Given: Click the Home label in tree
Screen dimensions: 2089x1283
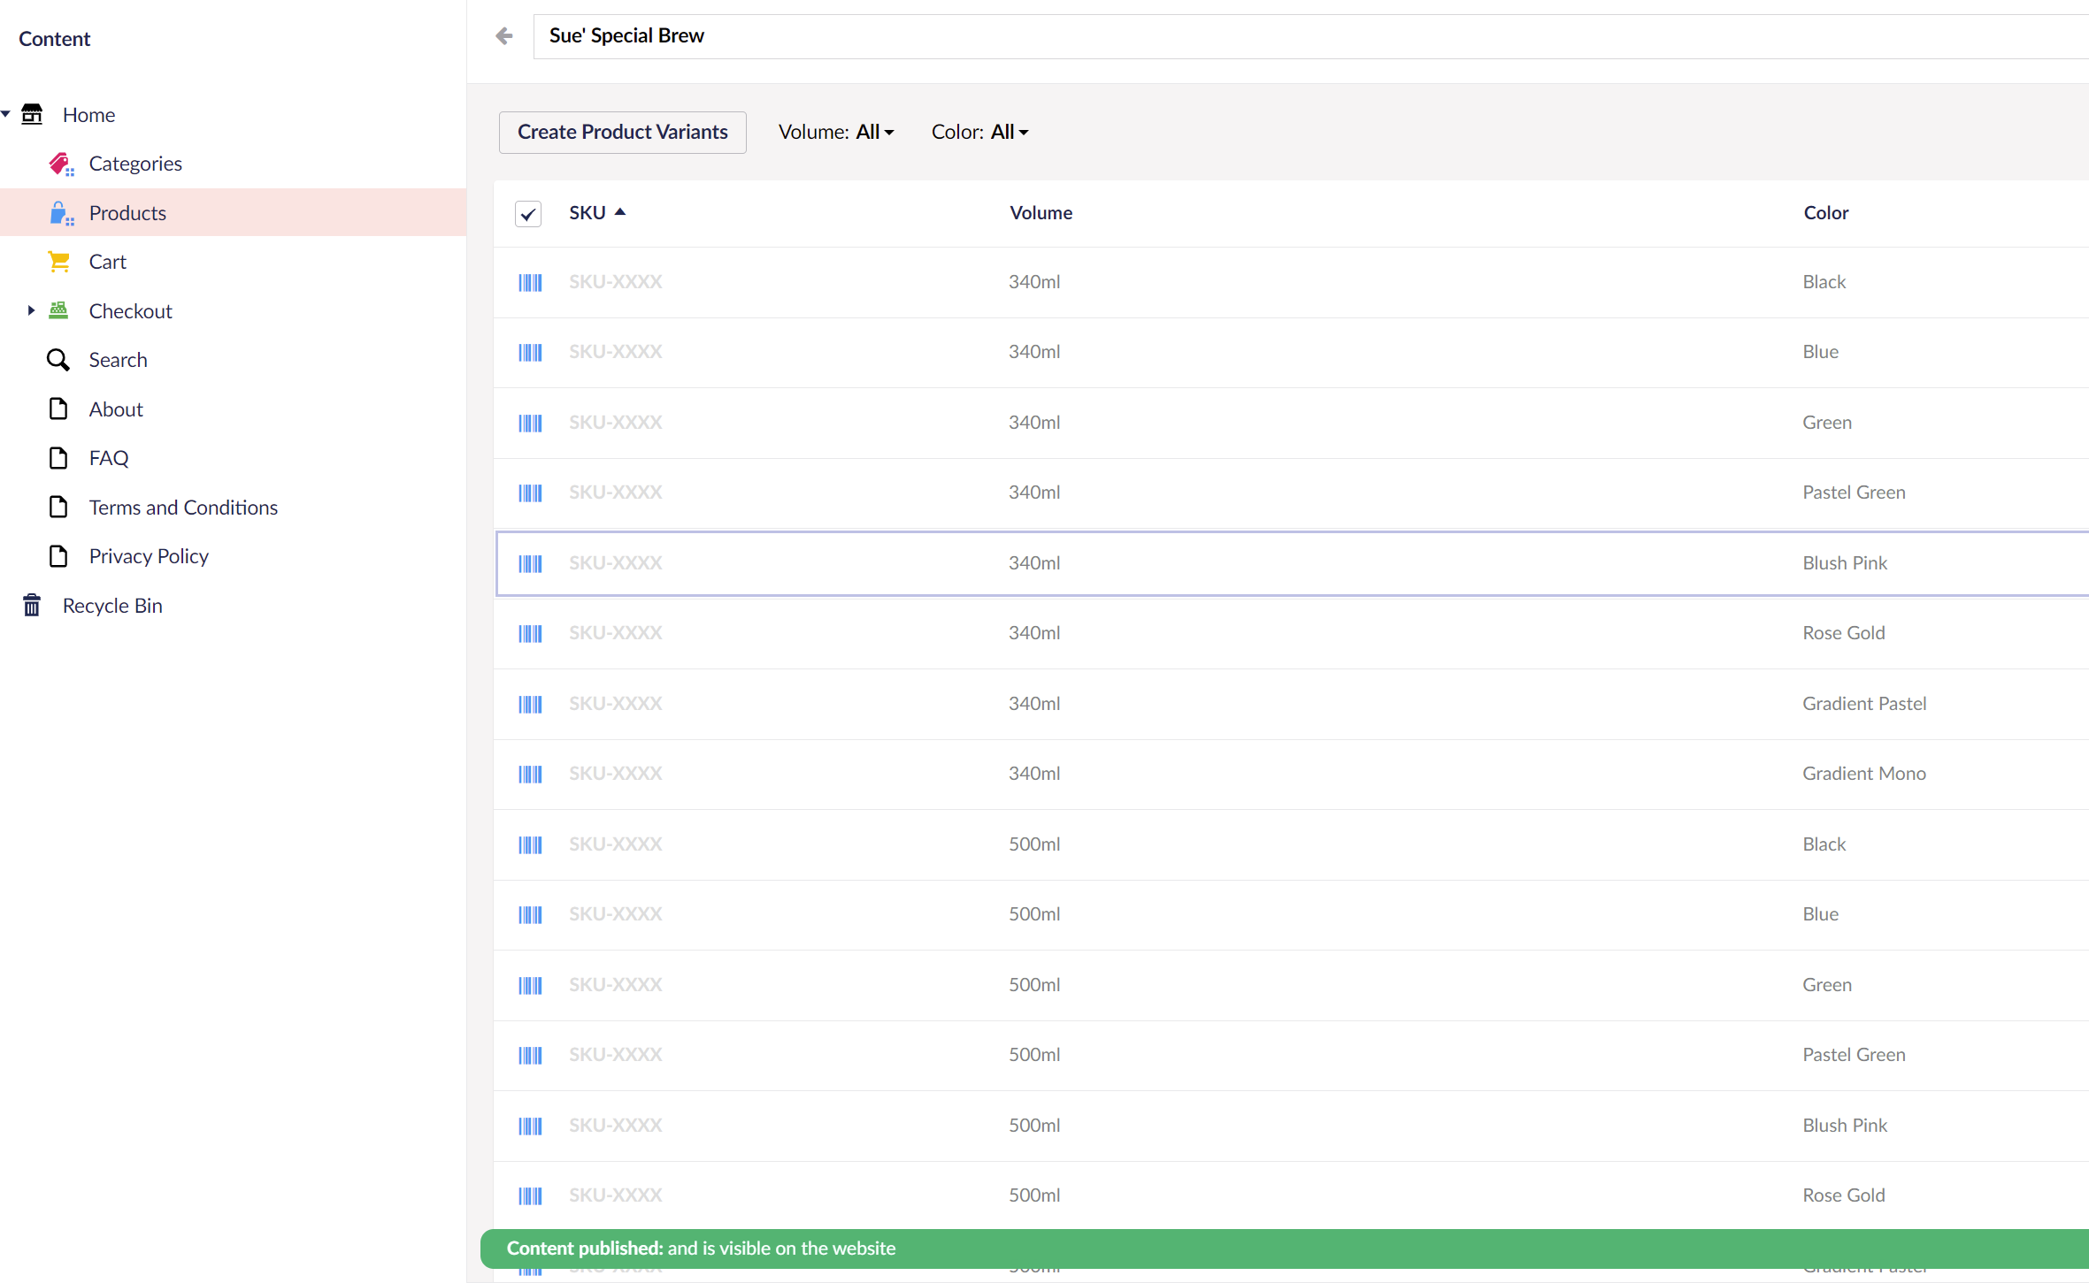Looking at the screenshot, I should 88,115.
